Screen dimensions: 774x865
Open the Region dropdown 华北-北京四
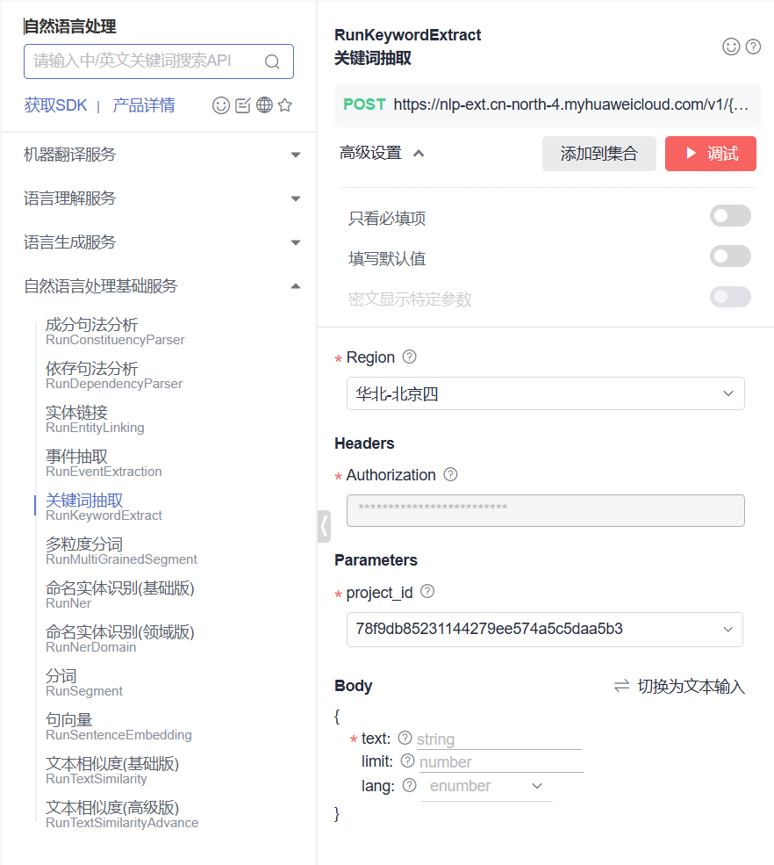coord(545,393)
